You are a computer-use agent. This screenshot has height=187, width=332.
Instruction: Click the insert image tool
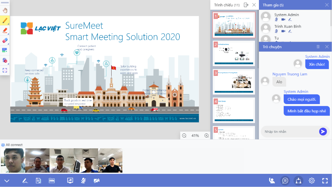5,50
